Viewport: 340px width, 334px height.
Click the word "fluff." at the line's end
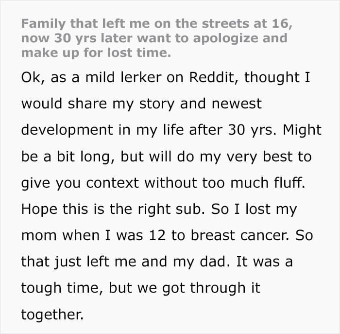click(289, 182)
